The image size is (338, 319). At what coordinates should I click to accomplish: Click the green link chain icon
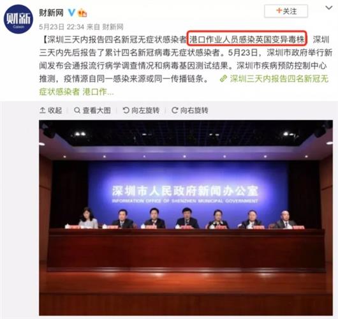click(x=223, y=78)
